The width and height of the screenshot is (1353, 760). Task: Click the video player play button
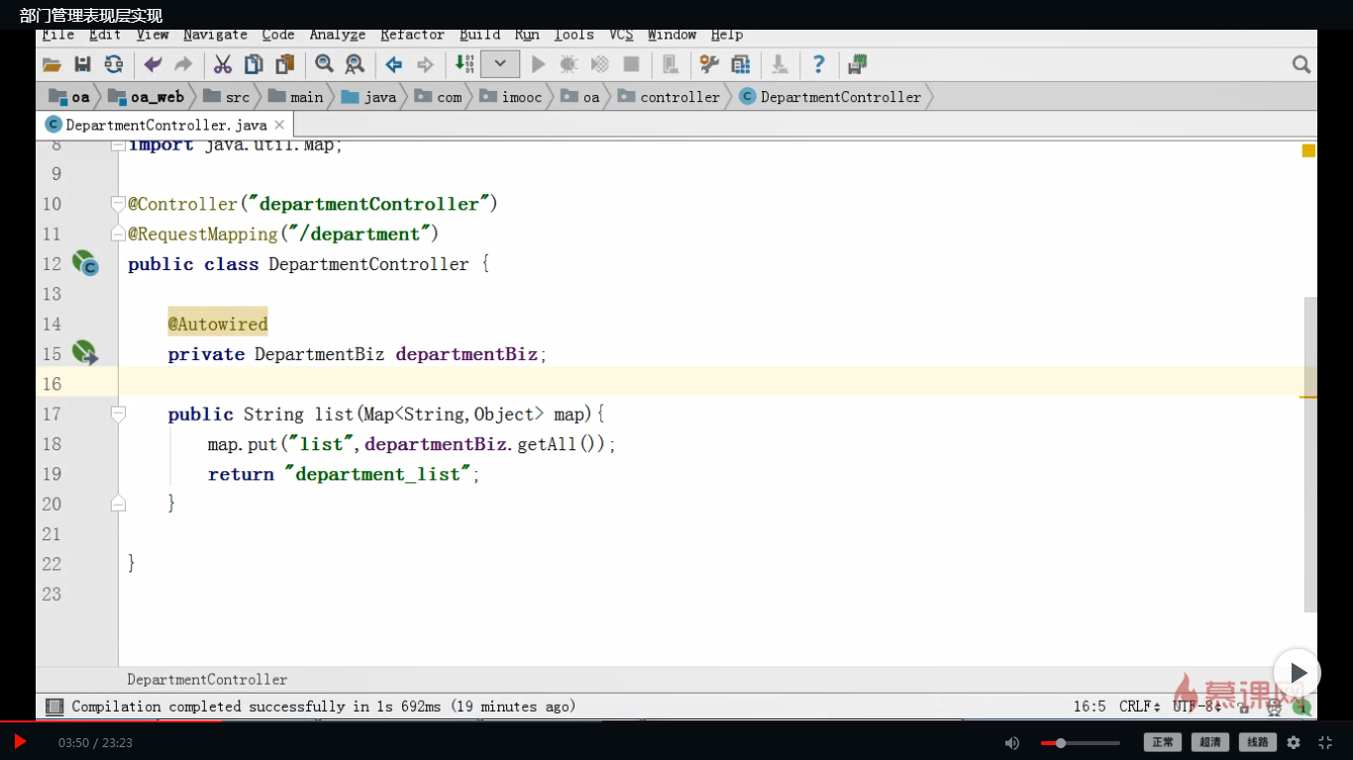(x=20, y=741)
